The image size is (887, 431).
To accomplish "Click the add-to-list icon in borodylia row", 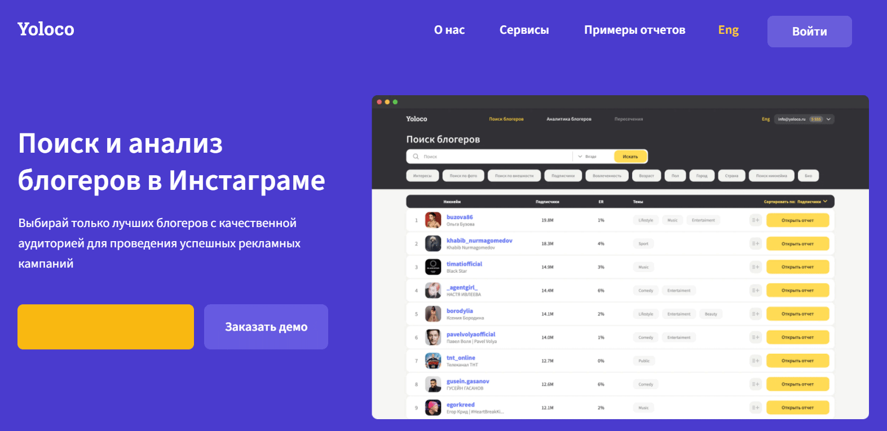I will point(756,314).
